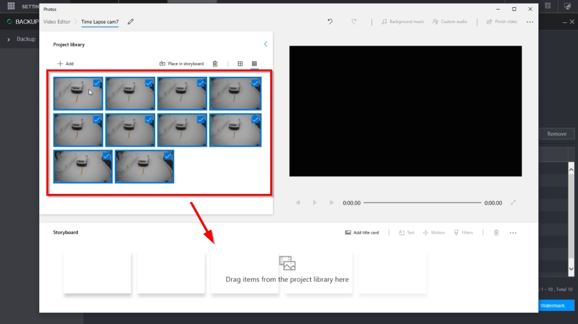Open the top toolbar See more ellipsis
Viewport: 578px width, 324px height.
click(x=530, y=22)
